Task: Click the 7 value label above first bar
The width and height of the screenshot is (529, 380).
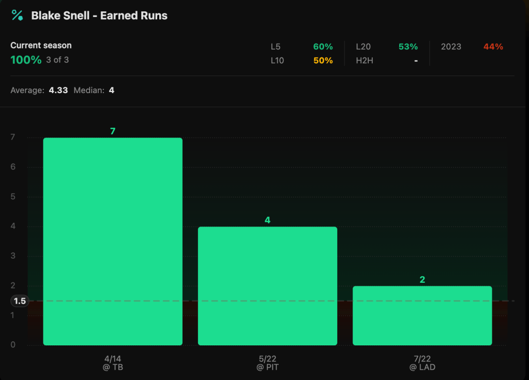Action: click(x=113, y=131)
